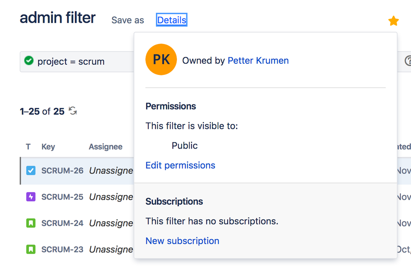Open the Details dropdown
Screen dimensions: 411x268
(172, 20)
